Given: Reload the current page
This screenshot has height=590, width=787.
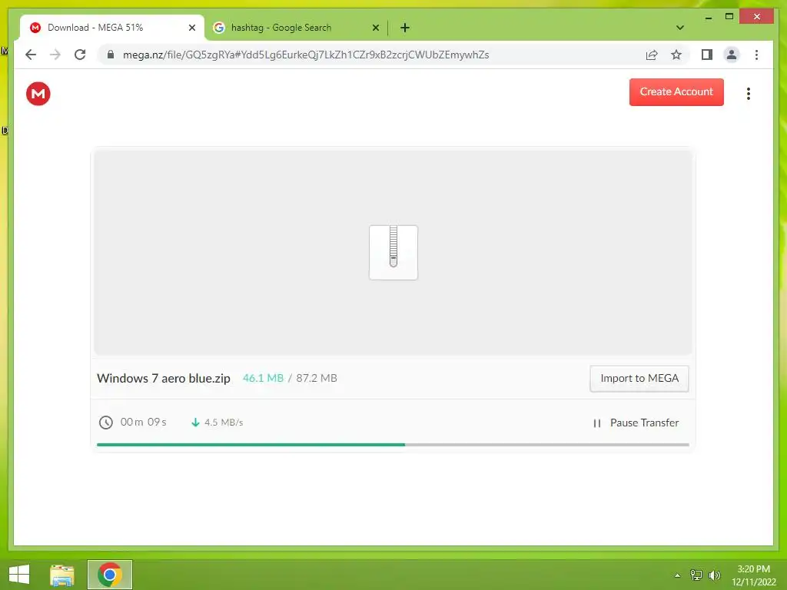Looking at the screenshot, I should (x=80, y=55).
